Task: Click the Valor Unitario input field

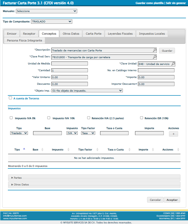Action: [x=70, y=77]
